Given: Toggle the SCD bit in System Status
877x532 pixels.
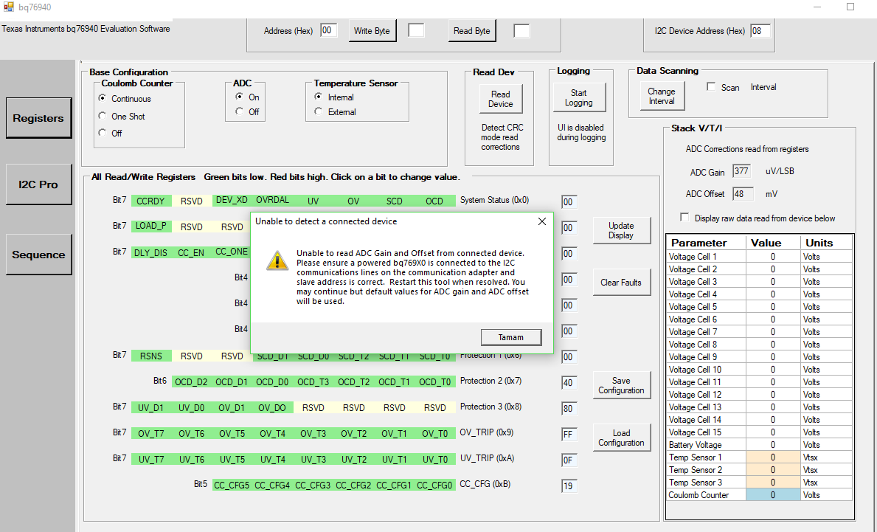Looking at the screenshot, I should [395, 201].
